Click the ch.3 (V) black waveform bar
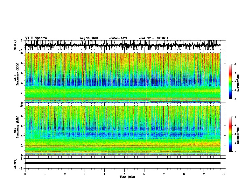The height and width of the screenshot is (195, 252). click(122, 163)
